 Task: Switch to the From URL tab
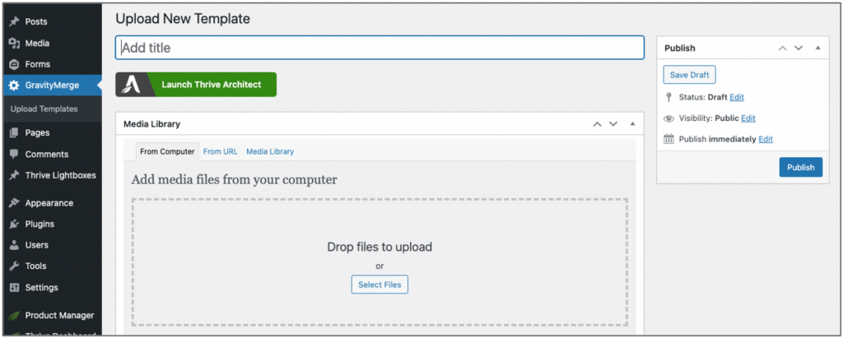[x=220, y=151]
